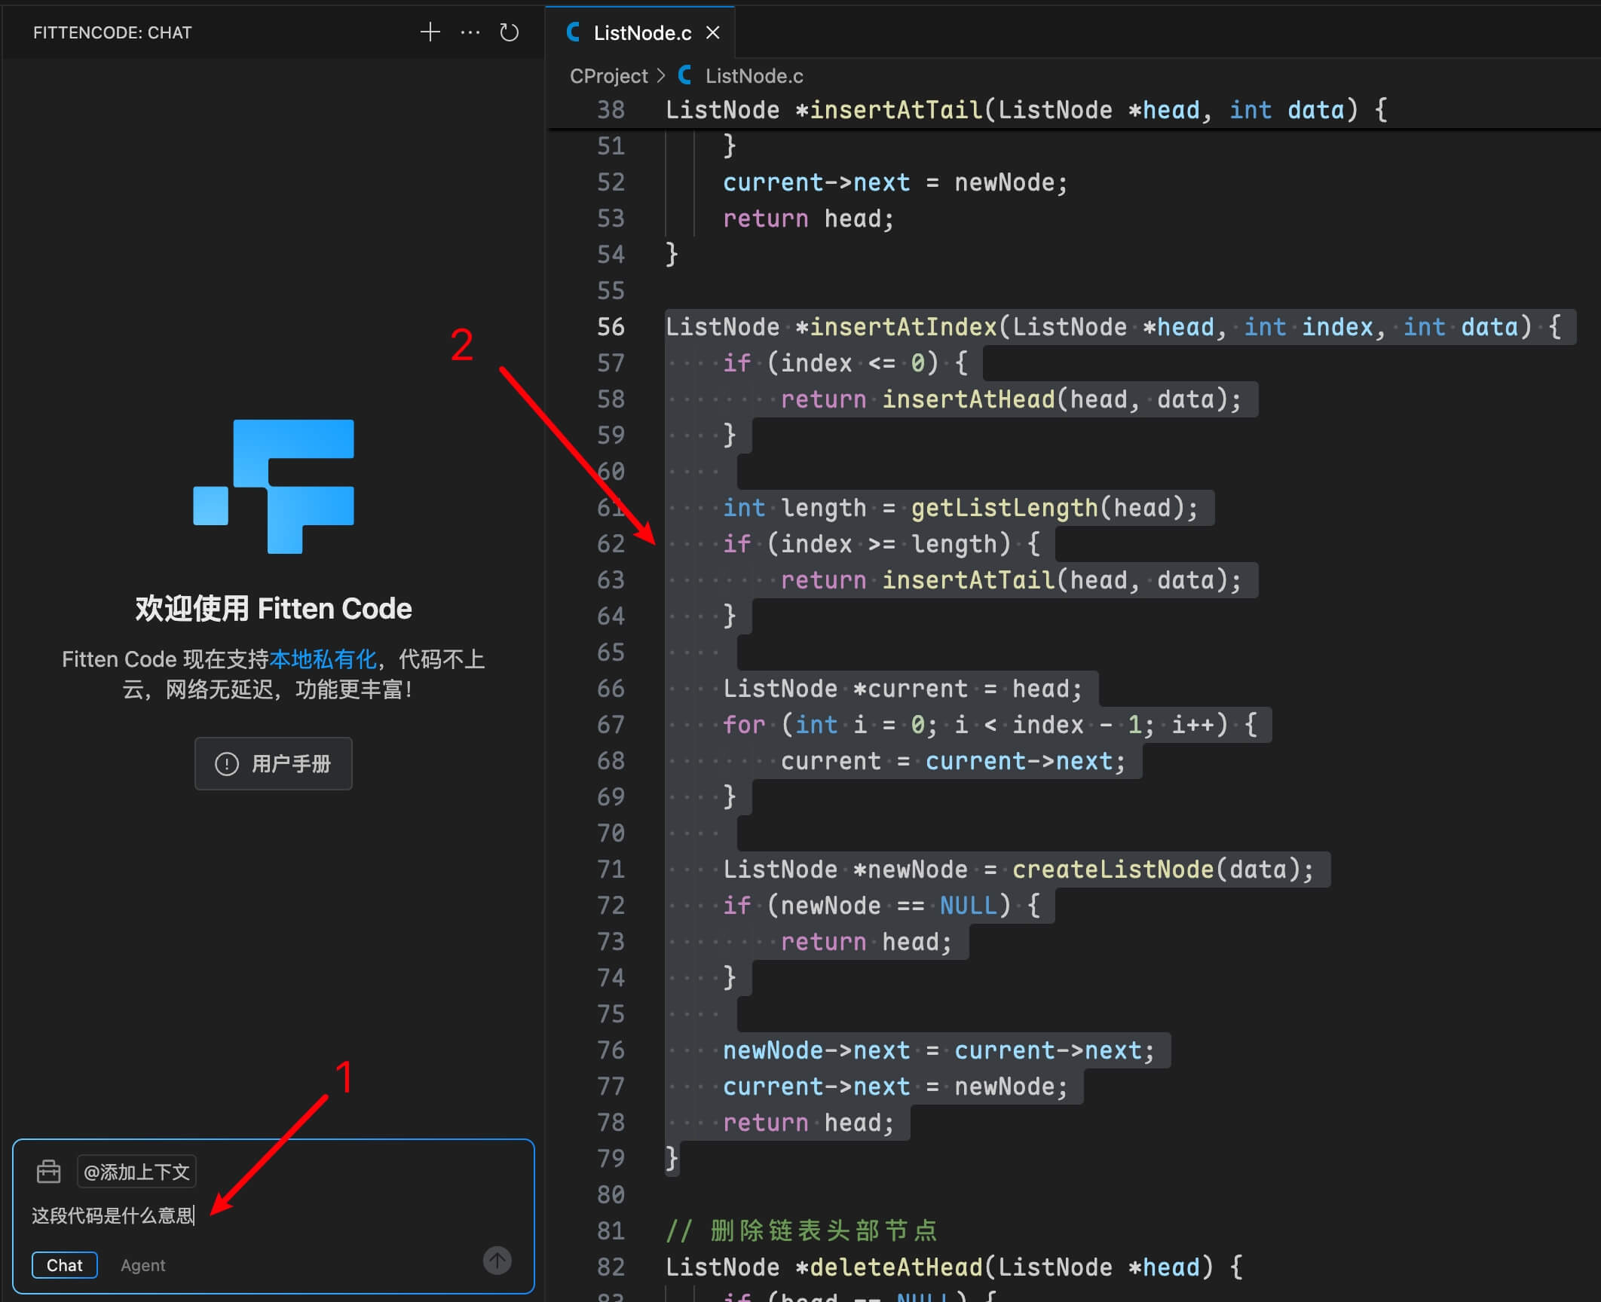Select the ListNode.c tab
1601x1302 pixels.
[641, 32]
